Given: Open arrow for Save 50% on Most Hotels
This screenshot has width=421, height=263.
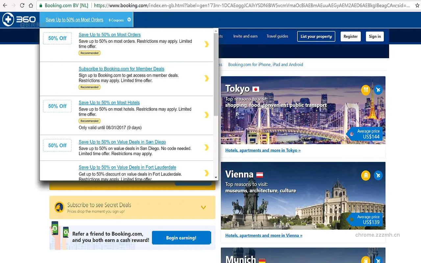Looking at the screenshot, I should (207, 115).
